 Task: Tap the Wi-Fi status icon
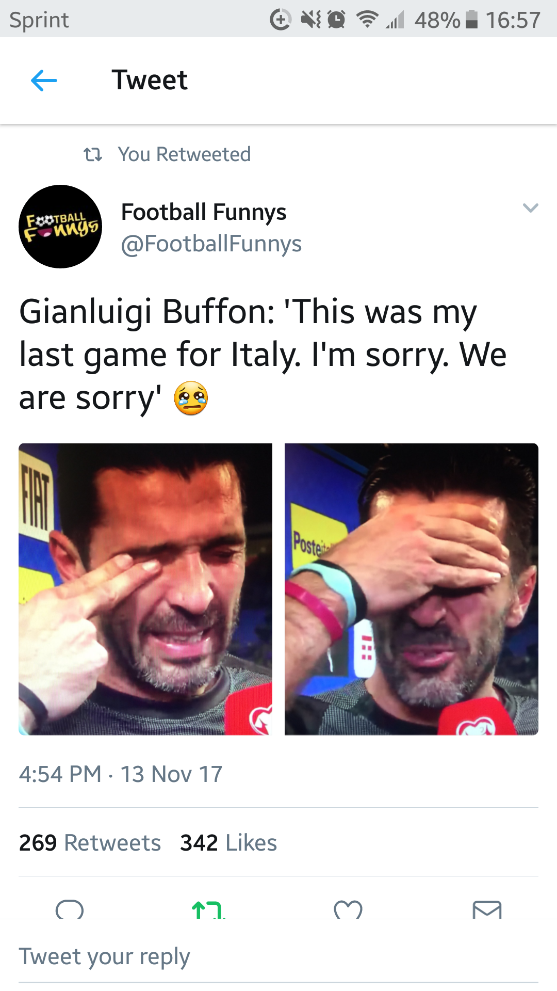click(367, 20)
